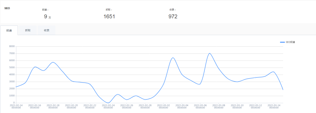Click the 投递 9万 summary value
The image size is (316, 113).
tap(48, 17)
